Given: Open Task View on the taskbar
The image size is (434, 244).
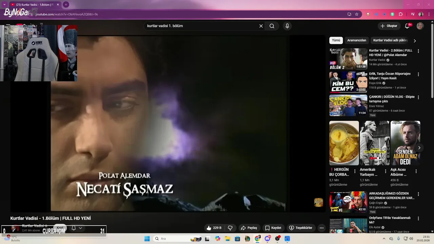Looking at the screenshot, I should pyautogui.click(x=207, y=239).
